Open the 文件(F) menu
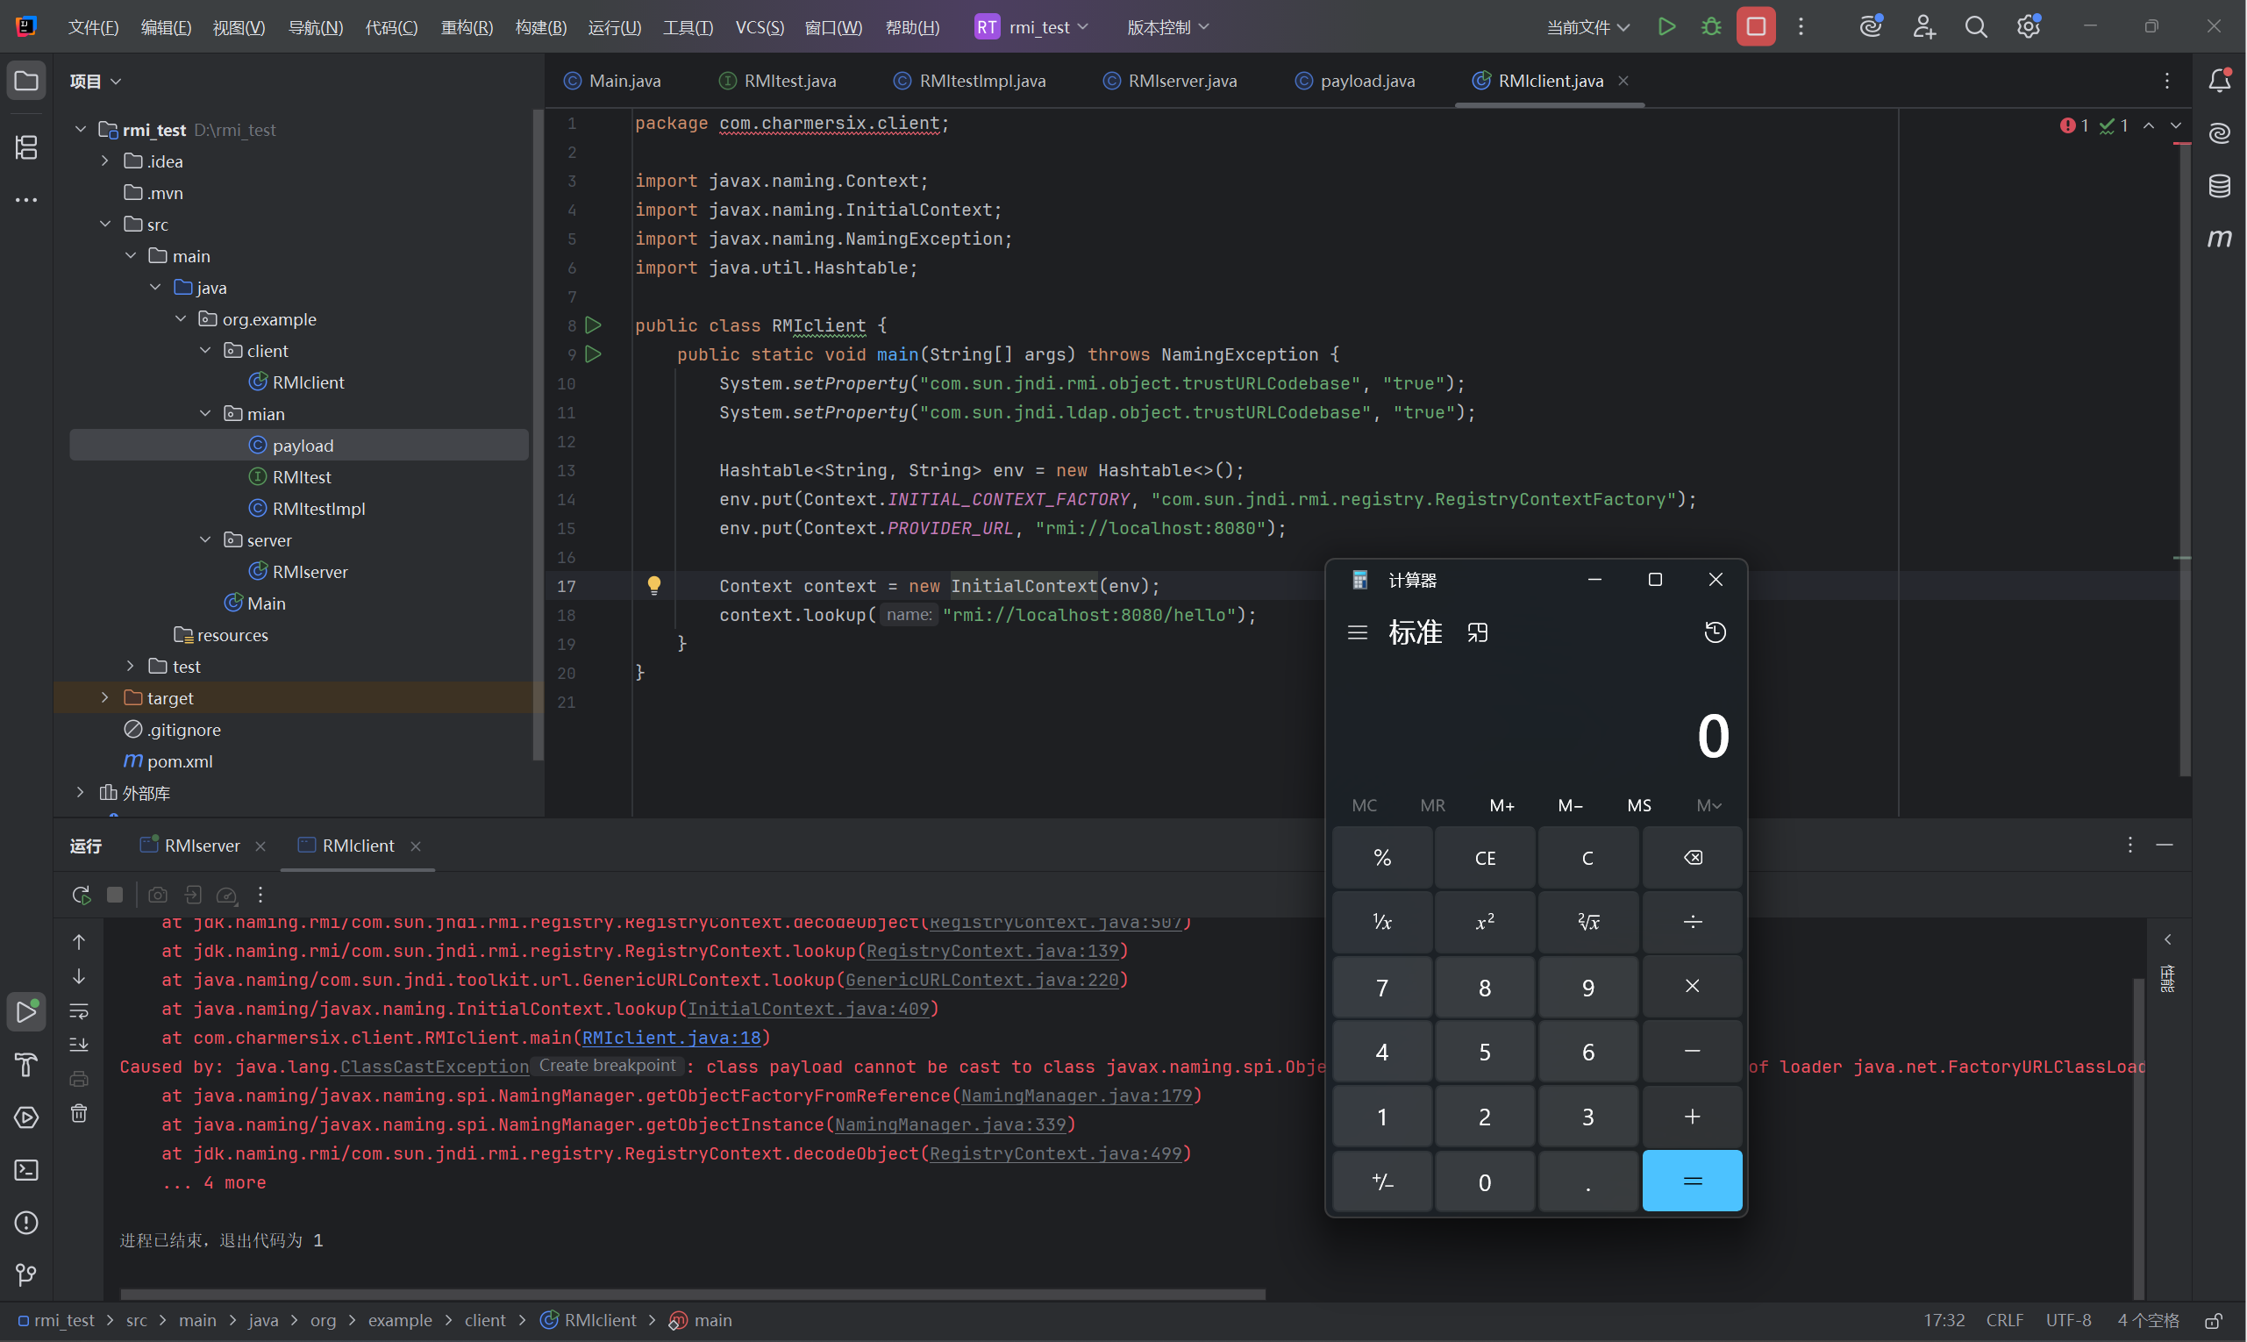This screenshot has height=1342, width=2247. (x=93, y=27)
